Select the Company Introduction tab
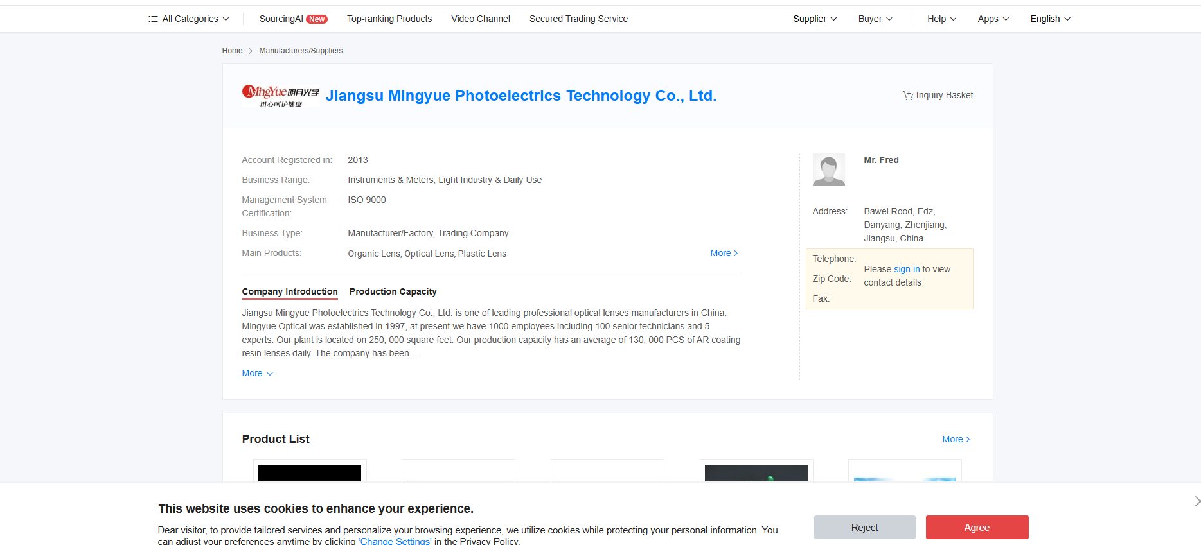Viewport: 1201px width, 545px height. click(289, 291)
